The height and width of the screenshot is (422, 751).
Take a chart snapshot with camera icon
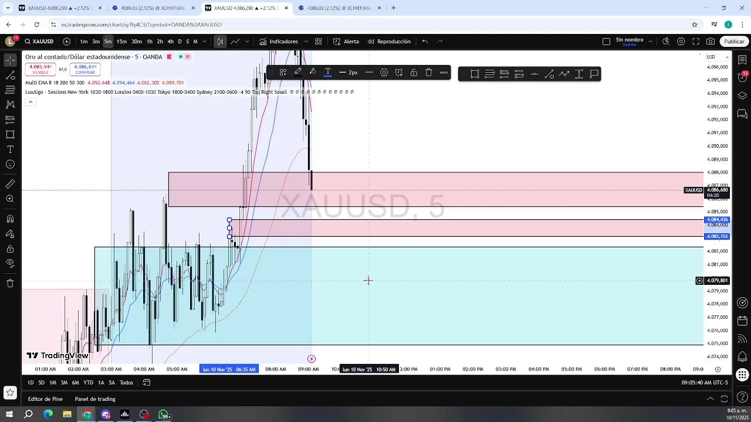(x=711, y=42)
